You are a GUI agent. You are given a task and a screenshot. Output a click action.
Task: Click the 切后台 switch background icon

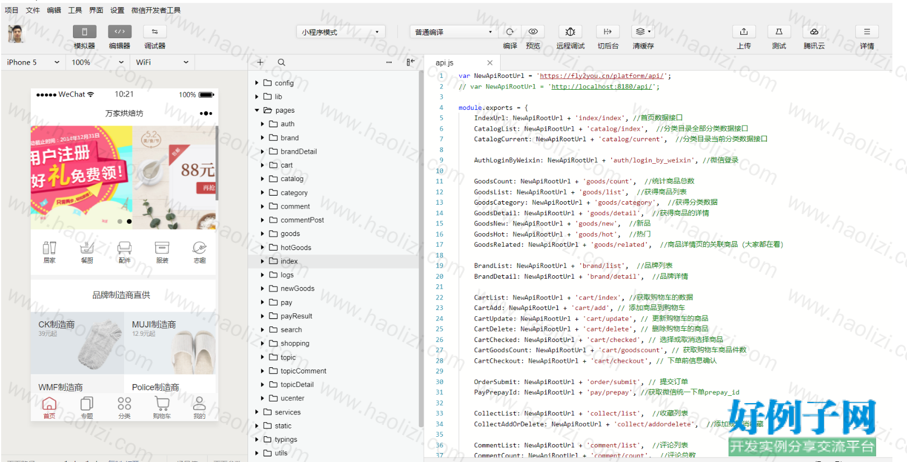[608, 32]
